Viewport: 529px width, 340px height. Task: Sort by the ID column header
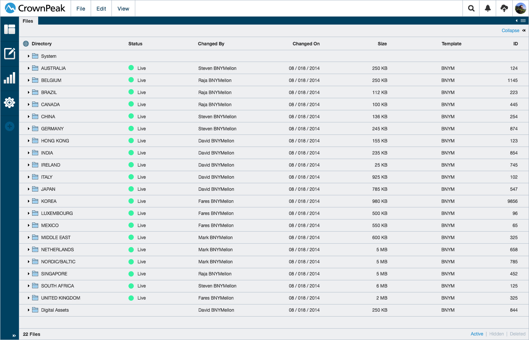pos(515,44)
